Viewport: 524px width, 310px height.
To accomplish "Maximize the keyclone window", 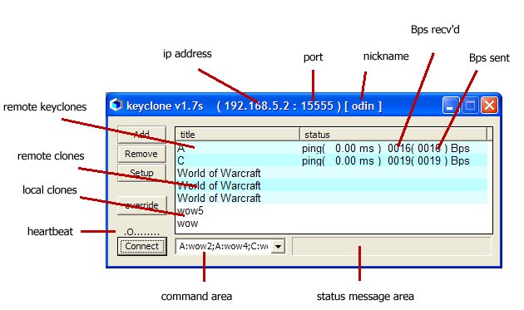I will pos(470,106).
